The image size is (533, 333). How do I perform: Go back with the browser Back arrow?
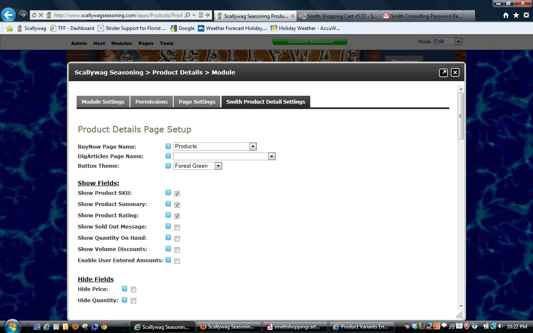[x=8, y=15]
